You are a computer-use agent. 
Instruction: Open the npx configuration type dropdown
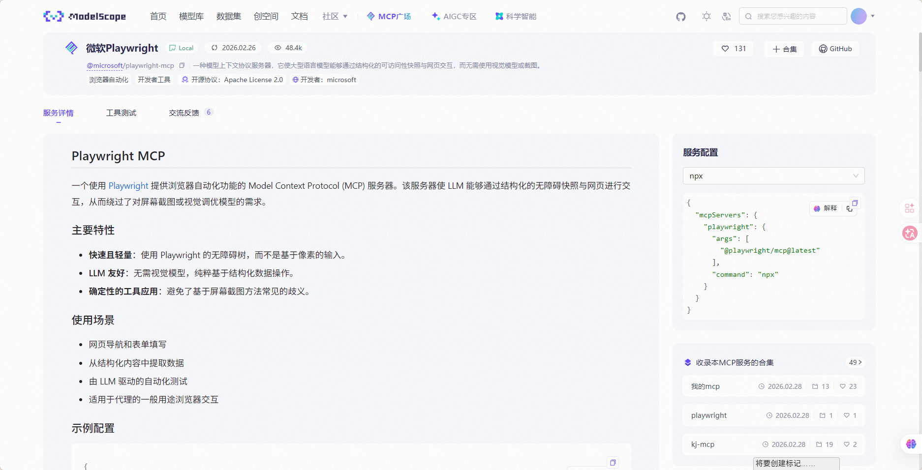click(773, 176)
